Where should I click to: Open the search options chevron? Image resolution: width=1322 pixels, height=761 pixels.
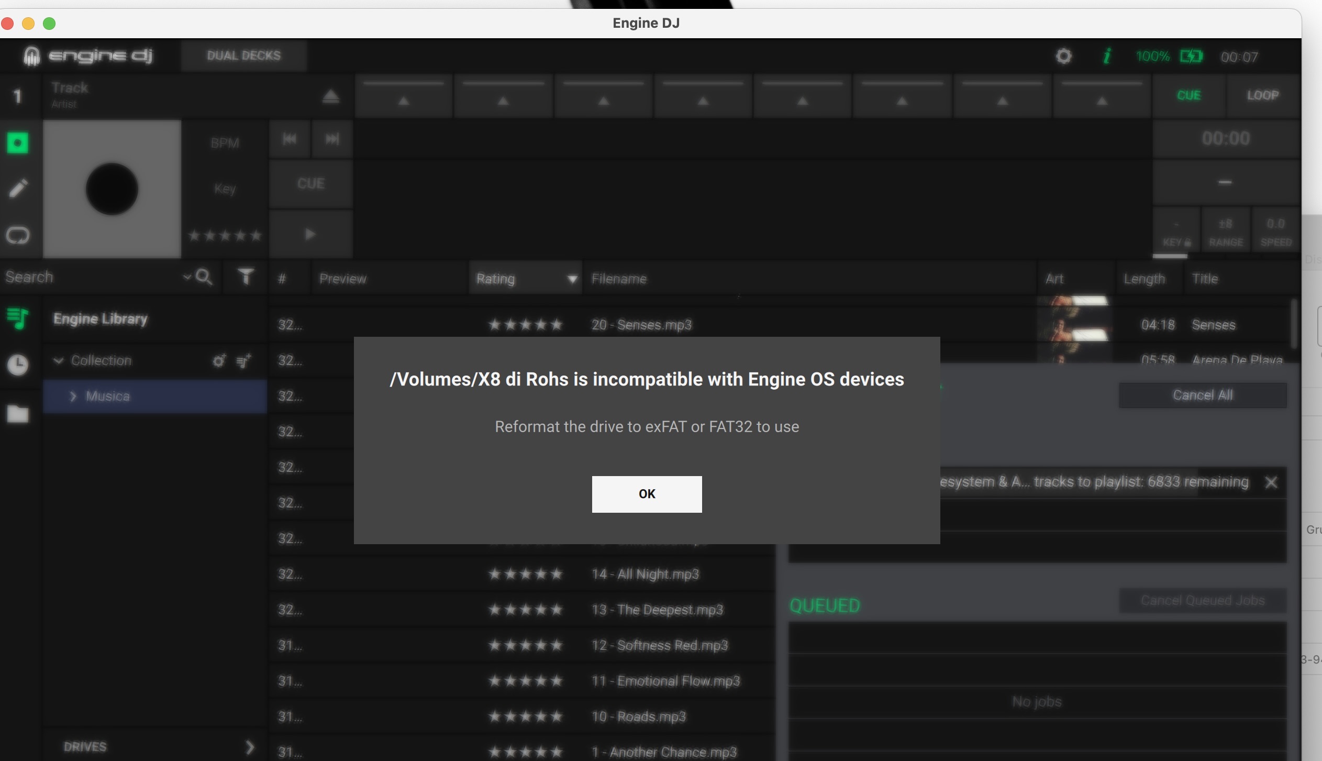[187, 277]
